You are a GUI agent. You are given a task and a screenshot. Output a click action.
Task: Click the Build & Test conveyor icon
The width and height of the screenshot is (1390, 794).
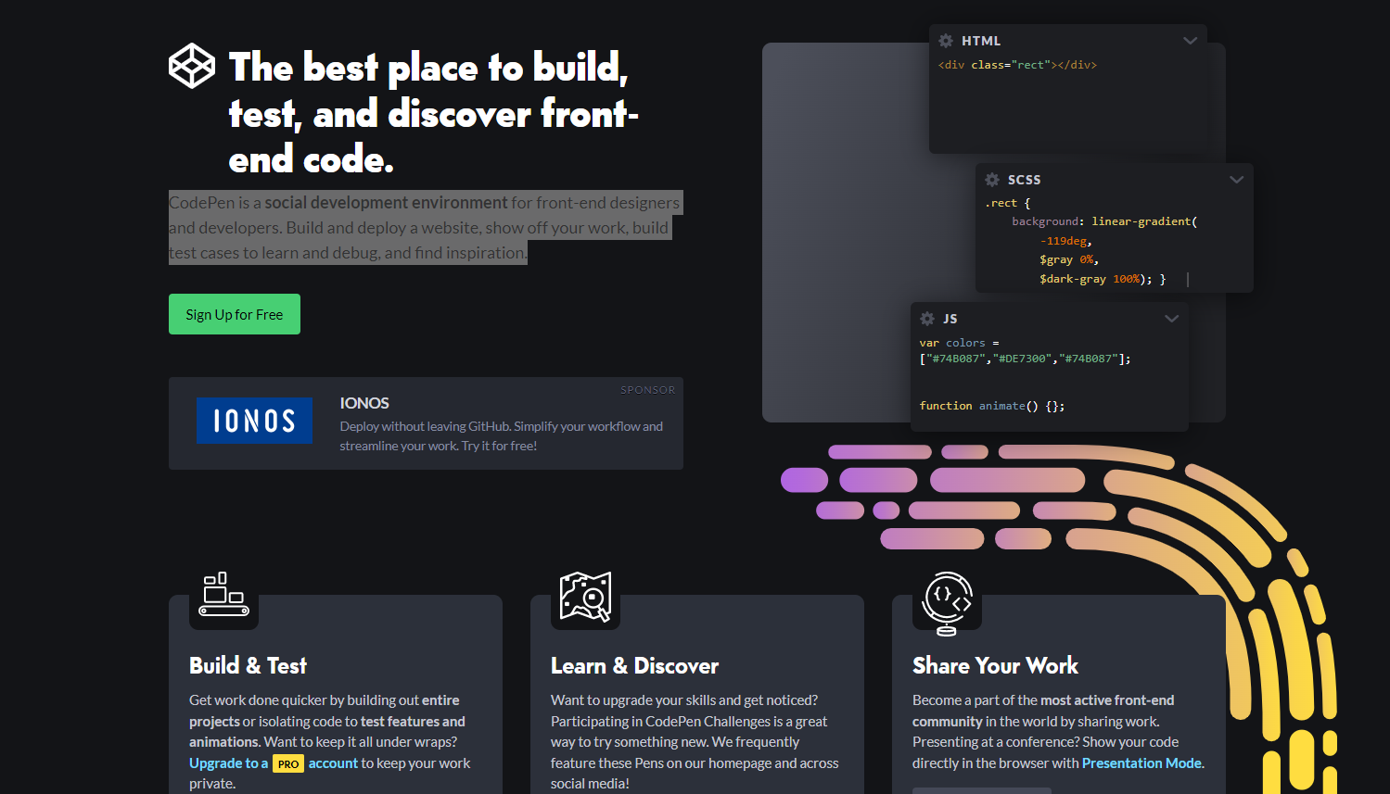pos(223,595)
